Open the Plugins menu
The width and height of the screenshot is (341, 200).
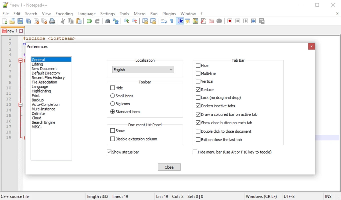pos(169,14)
